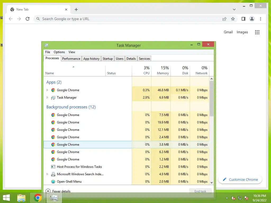Switch to the Users tab
271x203 pixels.
point(120,59)
